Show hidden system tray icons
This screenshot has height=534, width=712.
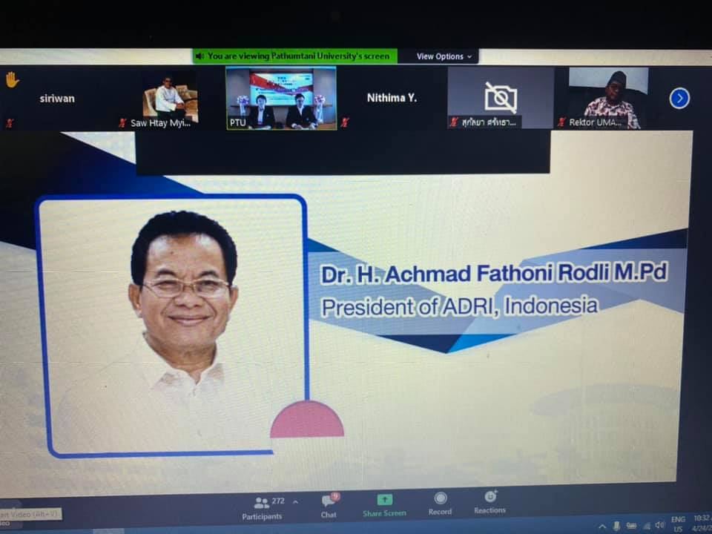point(602,525)
